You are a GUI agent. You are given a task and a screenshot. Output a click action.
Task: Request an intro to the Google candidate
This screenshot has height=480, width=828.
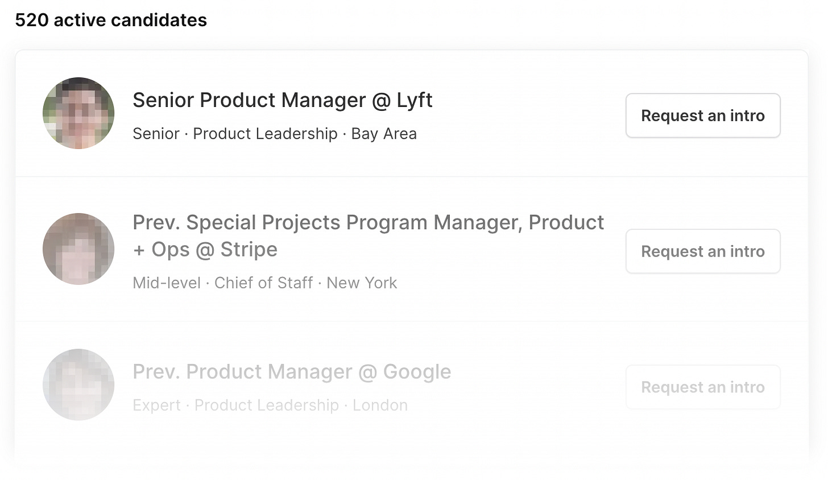[703, 387]
